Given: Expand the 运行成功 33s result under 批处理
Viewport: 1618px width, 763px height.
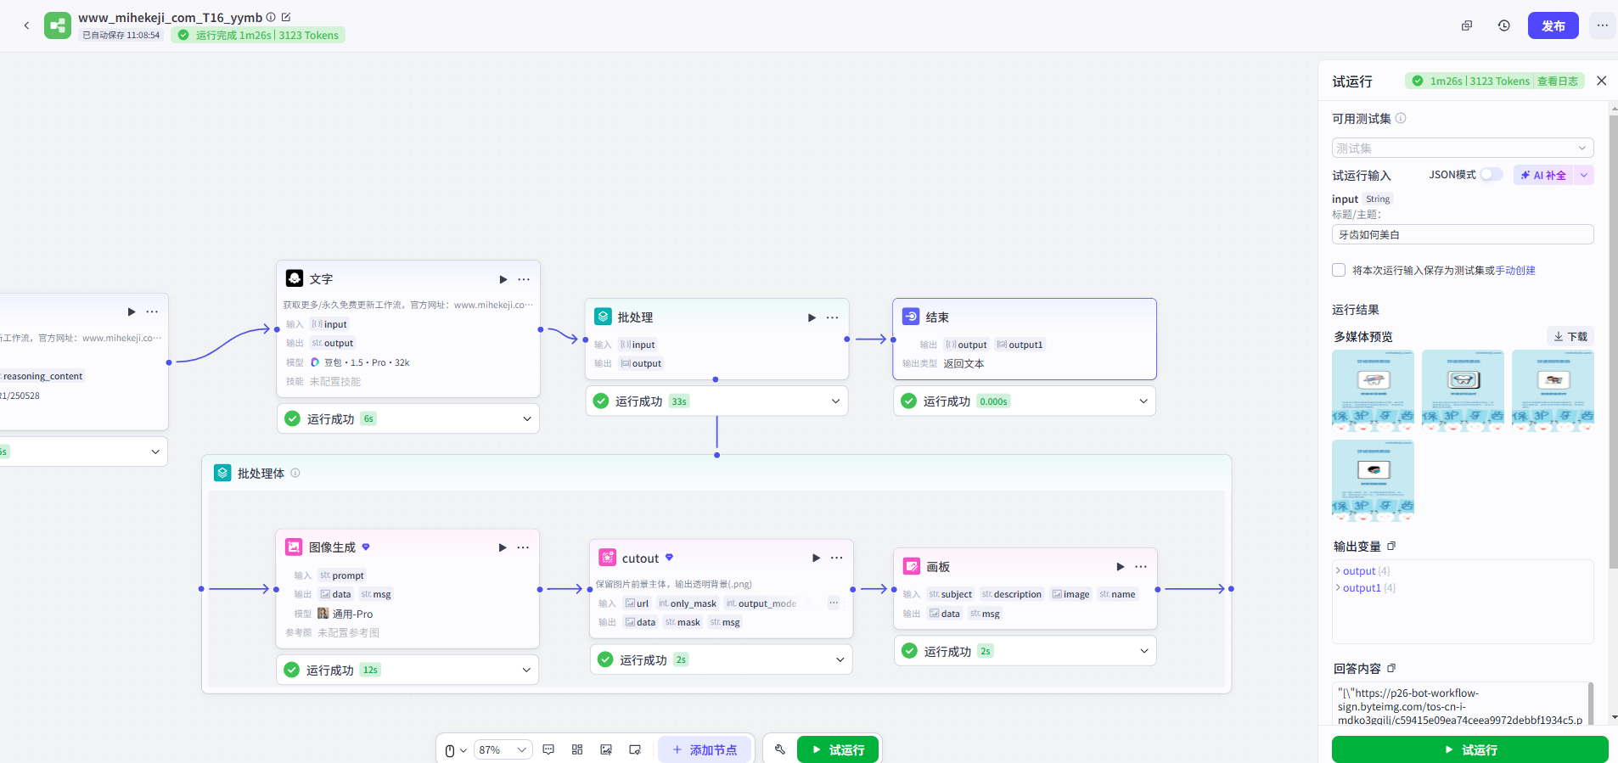Looking at the screenshot, I should [835, 401].
